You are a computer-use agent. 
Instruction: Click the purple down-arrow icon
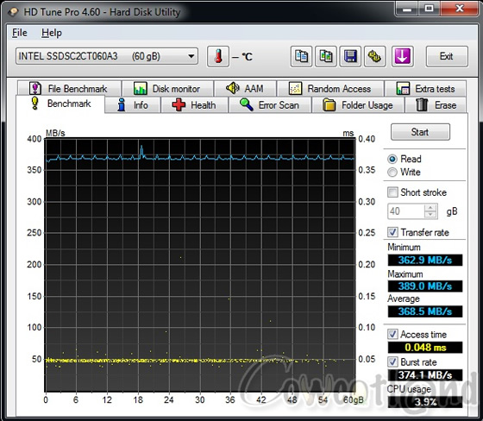pyautogui.click(x=402, y=56)
